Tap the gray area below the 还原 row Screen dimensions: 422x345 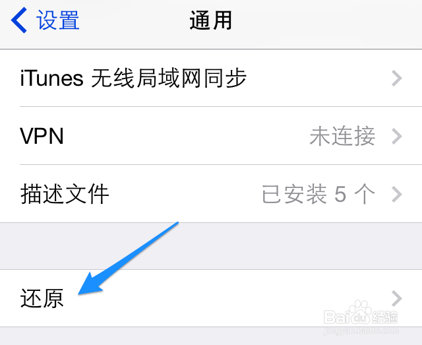[211, 336]
